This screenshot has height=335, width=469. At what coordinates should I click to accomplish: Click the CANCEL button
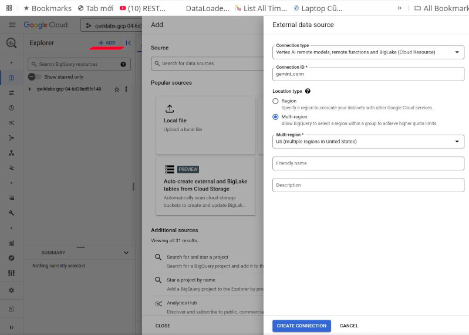tap(349, 326)
